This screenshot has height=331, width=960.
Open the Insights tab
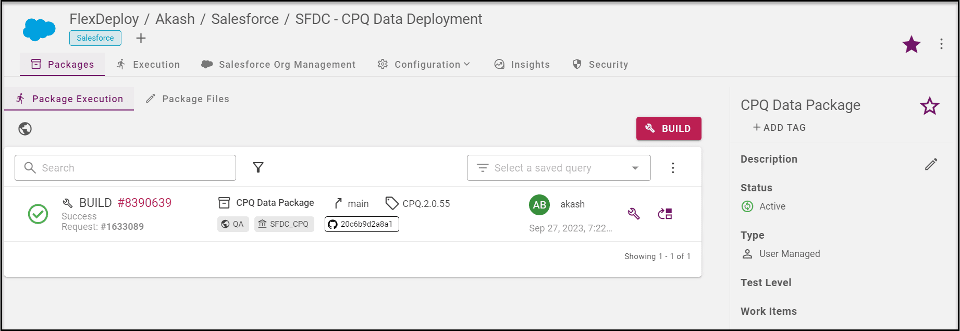click(x=522, y=64)
